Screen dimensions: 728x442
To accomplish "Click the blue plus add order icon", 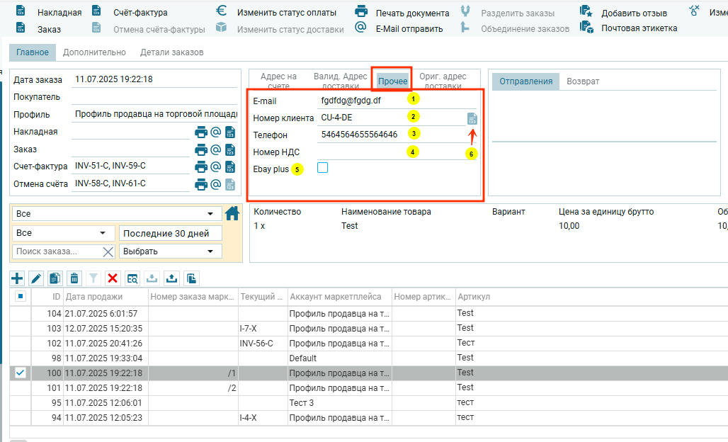I will coord(18,278).
